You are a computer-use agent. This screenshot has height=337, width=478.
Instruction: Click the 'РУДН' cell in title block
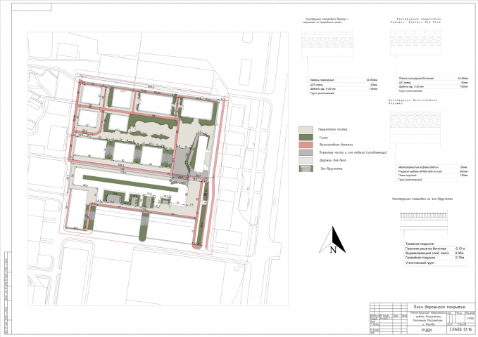tap(427, 330)
